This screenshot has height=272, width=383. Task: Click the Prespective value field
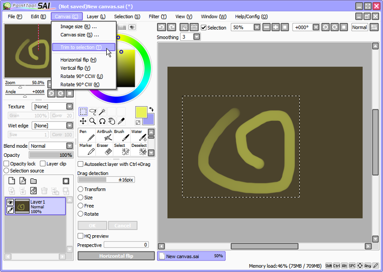pyautogui.click(x=126, y=245)
